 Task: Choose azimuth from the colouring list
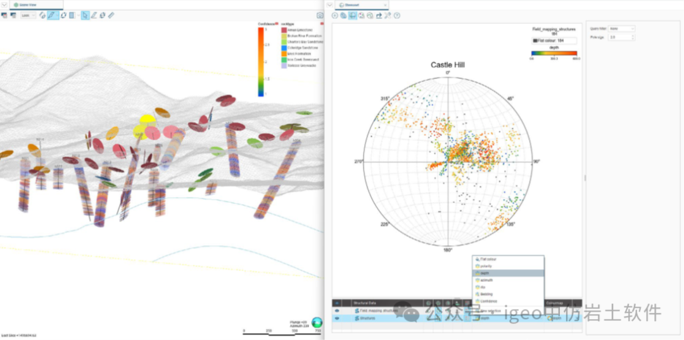[x=486, y=280]
